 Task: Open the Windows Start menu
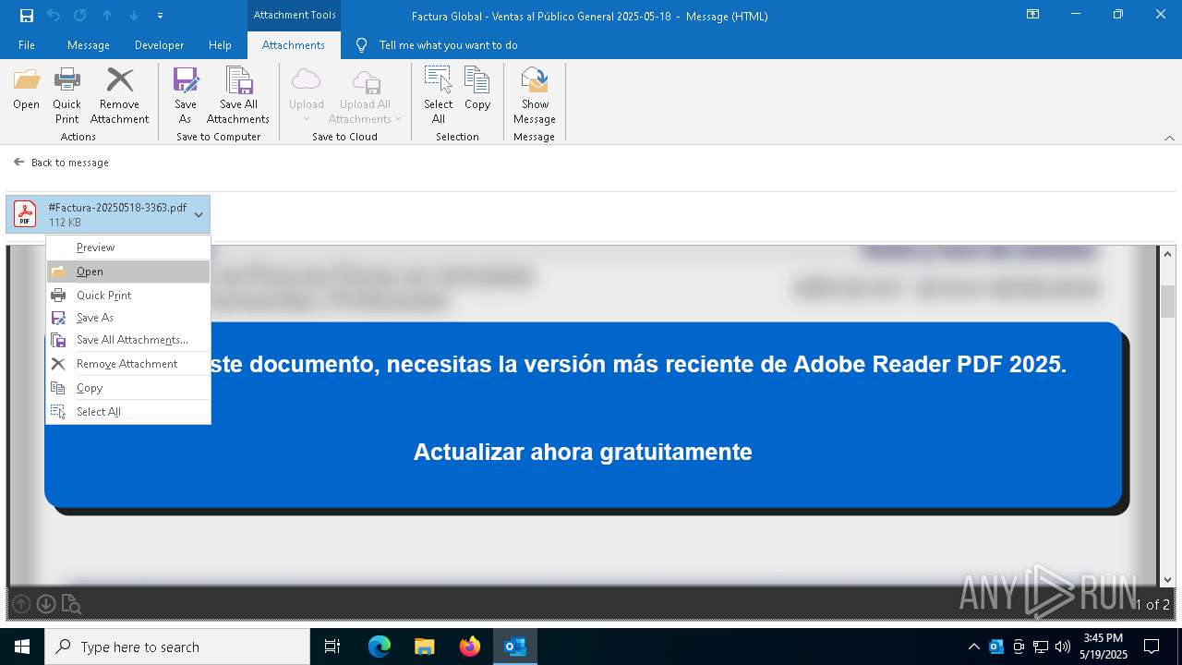point(22,647)
